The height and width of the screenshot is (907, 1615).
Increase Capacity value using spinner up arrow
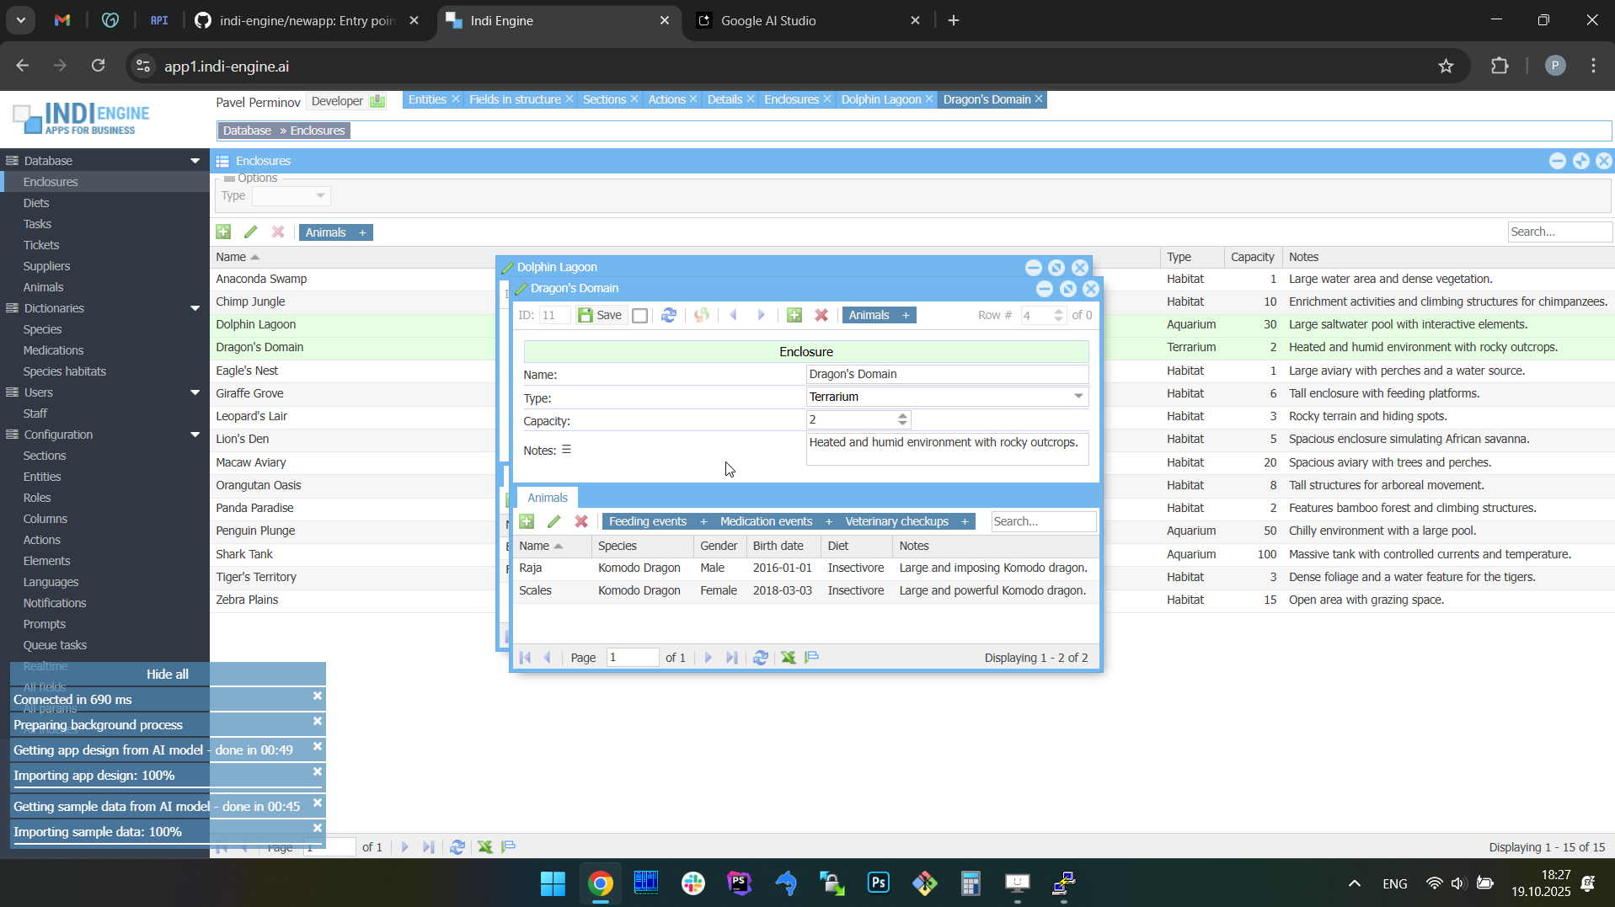[902, 415]
